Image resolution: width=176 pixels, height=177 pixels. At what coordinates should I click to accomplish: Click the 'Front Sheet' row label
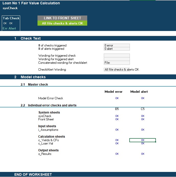click(46, 119)
